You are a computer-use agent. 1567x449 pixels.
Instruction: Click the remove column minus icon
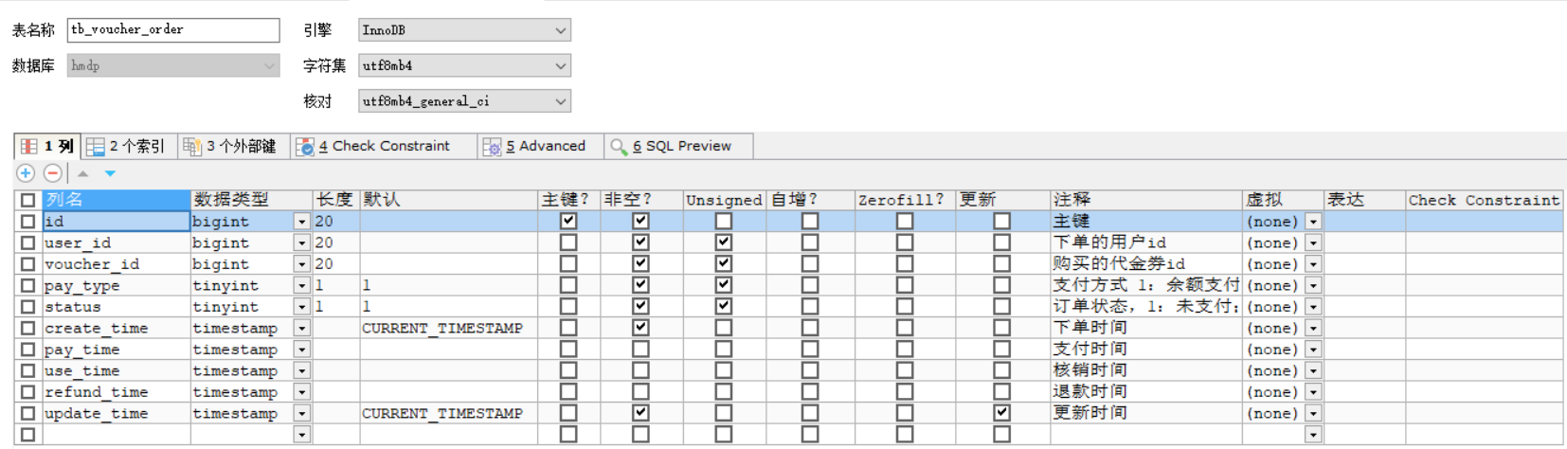click(x=53, y=173)
